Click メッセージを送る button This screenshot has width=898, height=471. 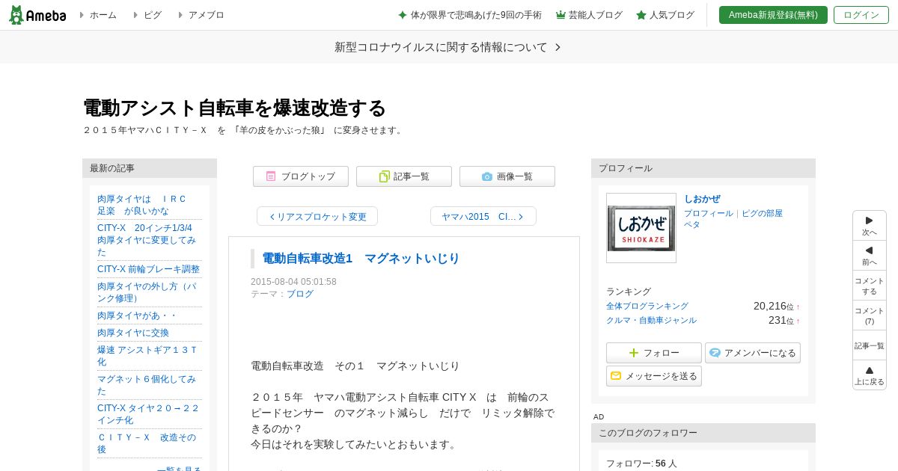(654, 376)
